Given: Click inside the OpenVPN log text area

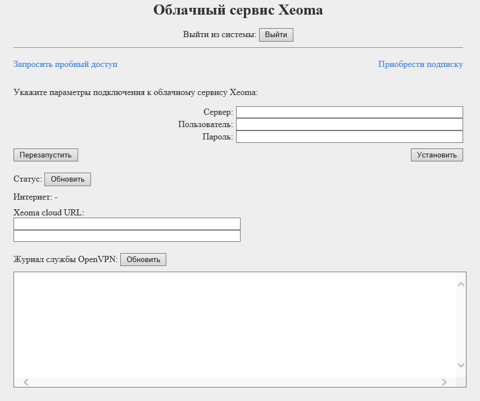Looking at the screenshot, I should point(235,325).
